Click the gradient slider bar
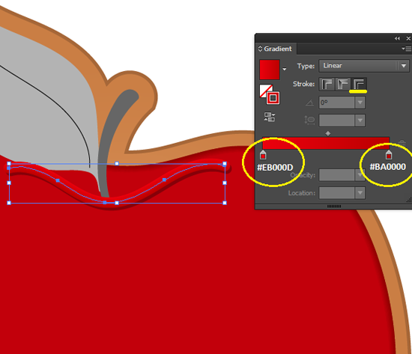 tap(326, 144)
